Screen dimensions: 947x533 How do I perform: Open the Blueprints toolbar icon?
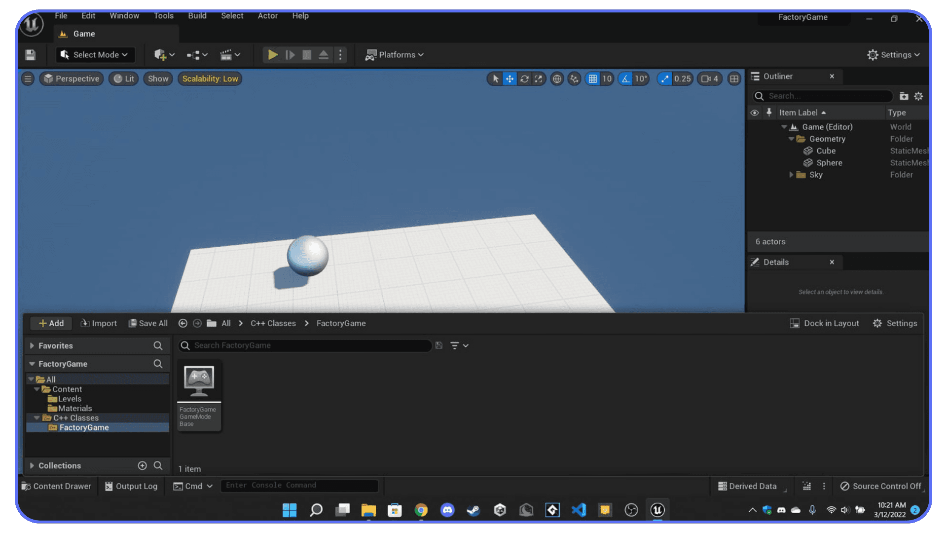(195, 55)
